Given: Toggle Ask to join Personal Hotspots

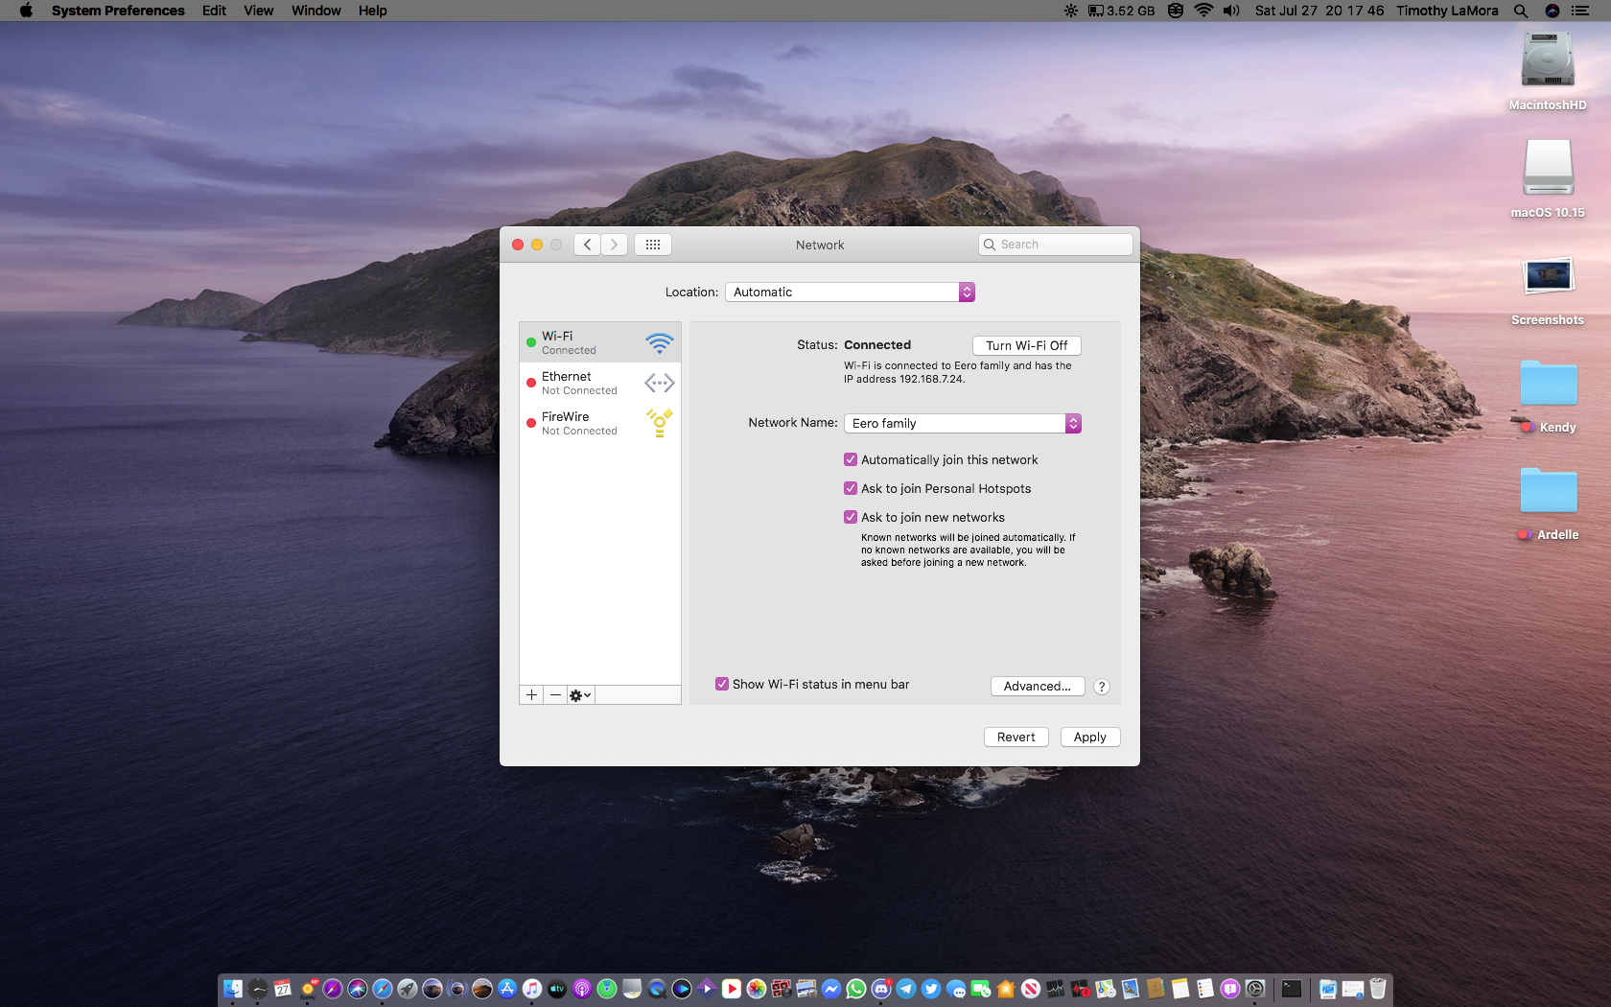Looking at the screenshot, I should 851,489.
